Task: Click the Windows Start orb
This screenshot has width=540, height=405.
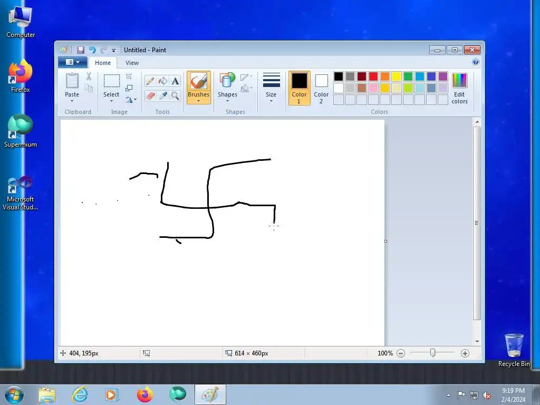Action: coord(14,394)
